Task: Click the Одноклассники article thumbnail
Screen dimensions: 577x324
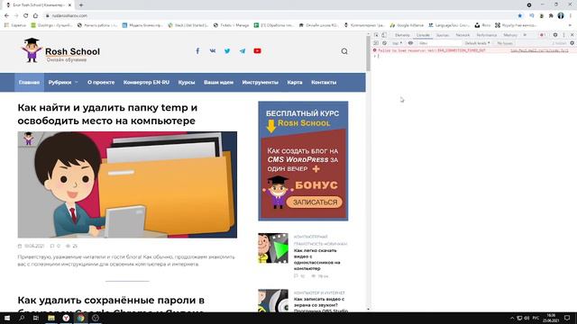Action: (273, 248)
